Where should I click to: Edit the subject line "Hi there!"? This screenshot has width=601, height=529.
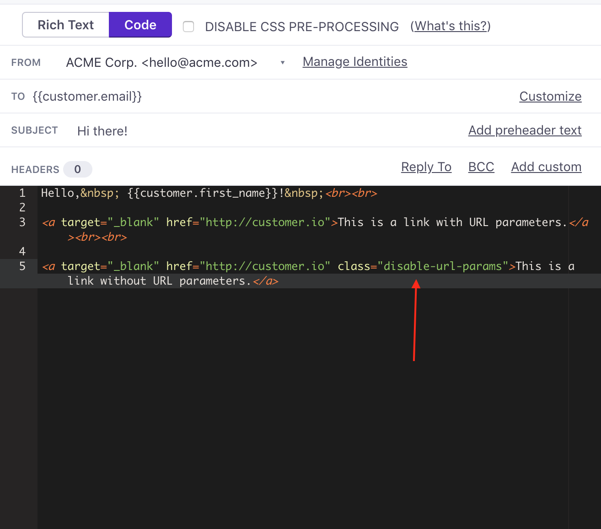pos(102,131)
